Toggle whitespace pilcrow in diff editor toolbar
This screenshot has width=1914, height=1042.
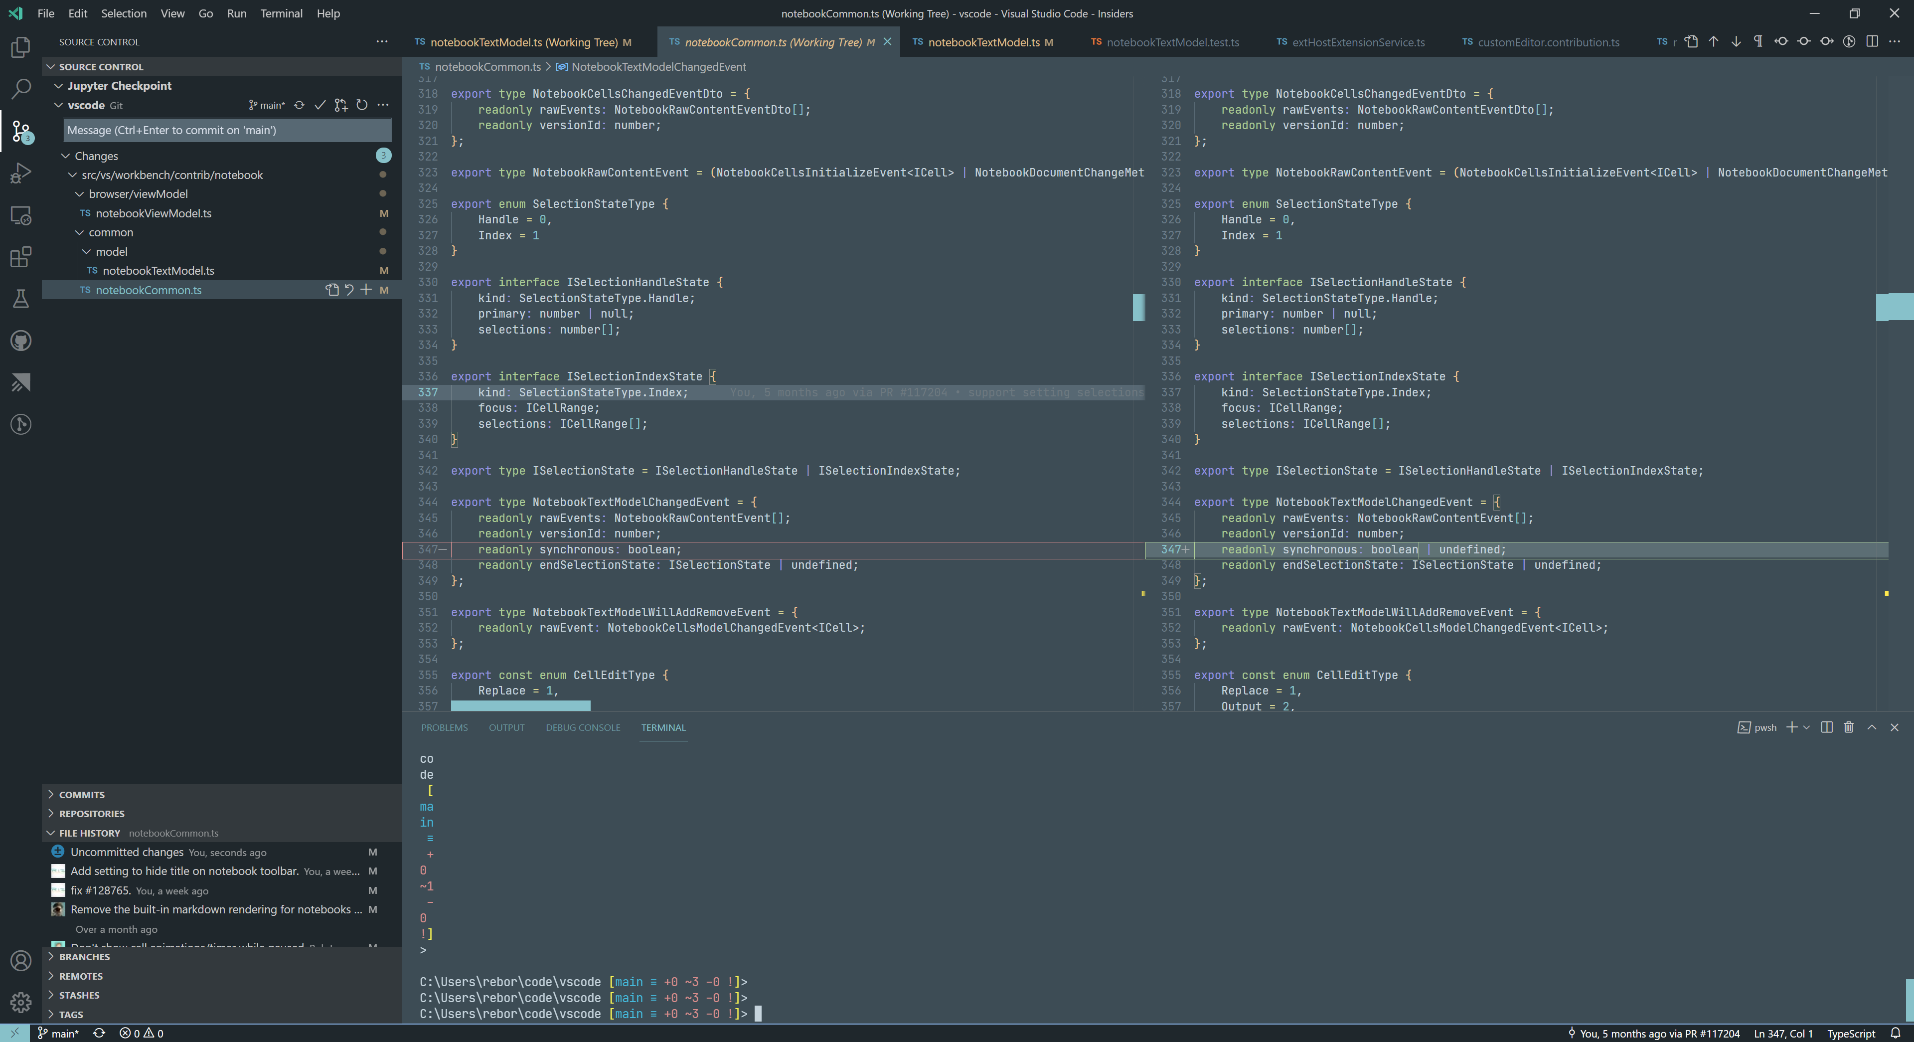click(x=1758, y=41)
